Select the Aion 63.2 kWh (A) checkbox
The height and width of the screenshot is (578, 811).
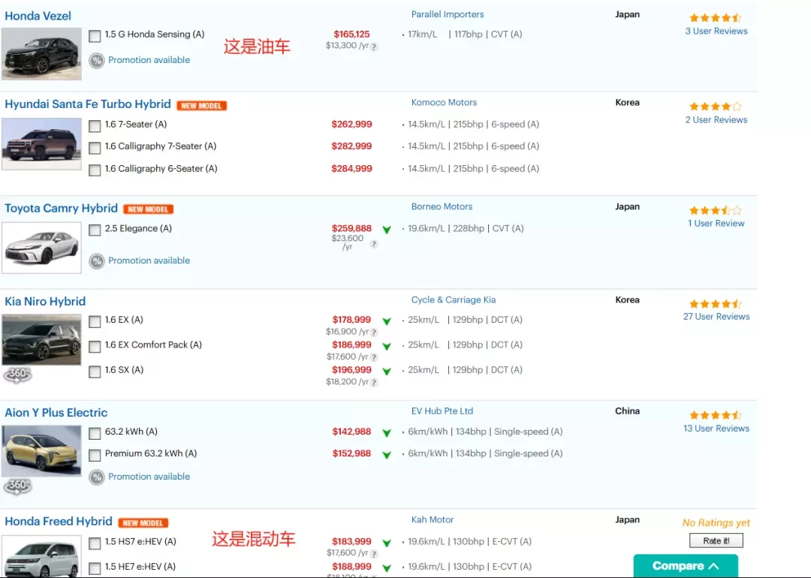95,433
